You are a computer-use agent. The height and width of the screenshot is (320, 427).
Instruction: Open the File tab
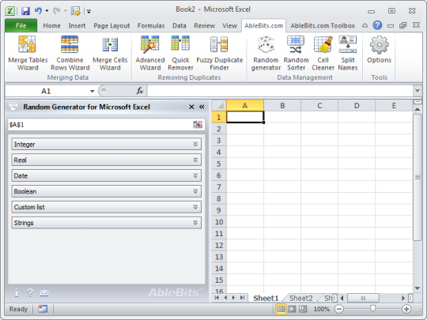[21, 25]
